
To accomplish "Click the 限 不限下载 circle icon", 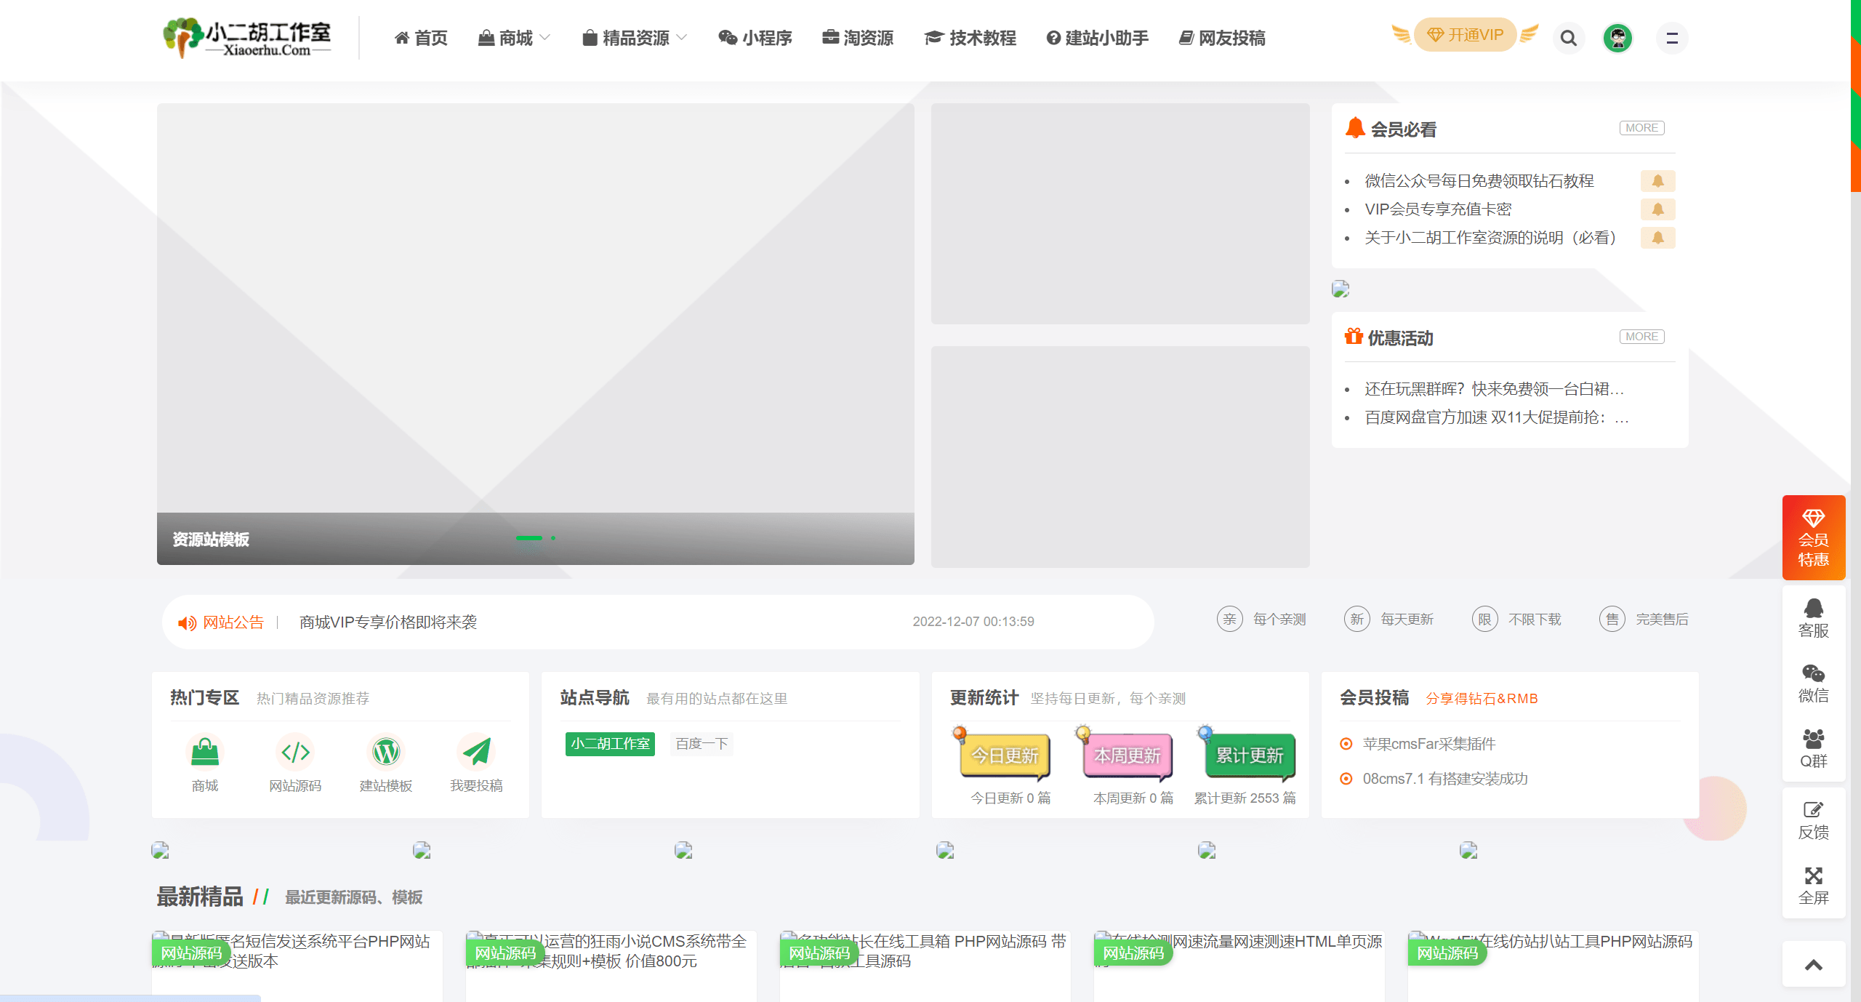I will [1484, 620].
